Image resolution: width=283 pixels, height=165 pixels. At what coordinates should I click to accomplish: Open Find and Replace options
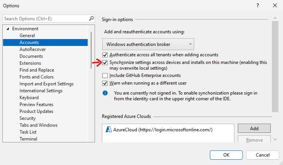[37, 70]
